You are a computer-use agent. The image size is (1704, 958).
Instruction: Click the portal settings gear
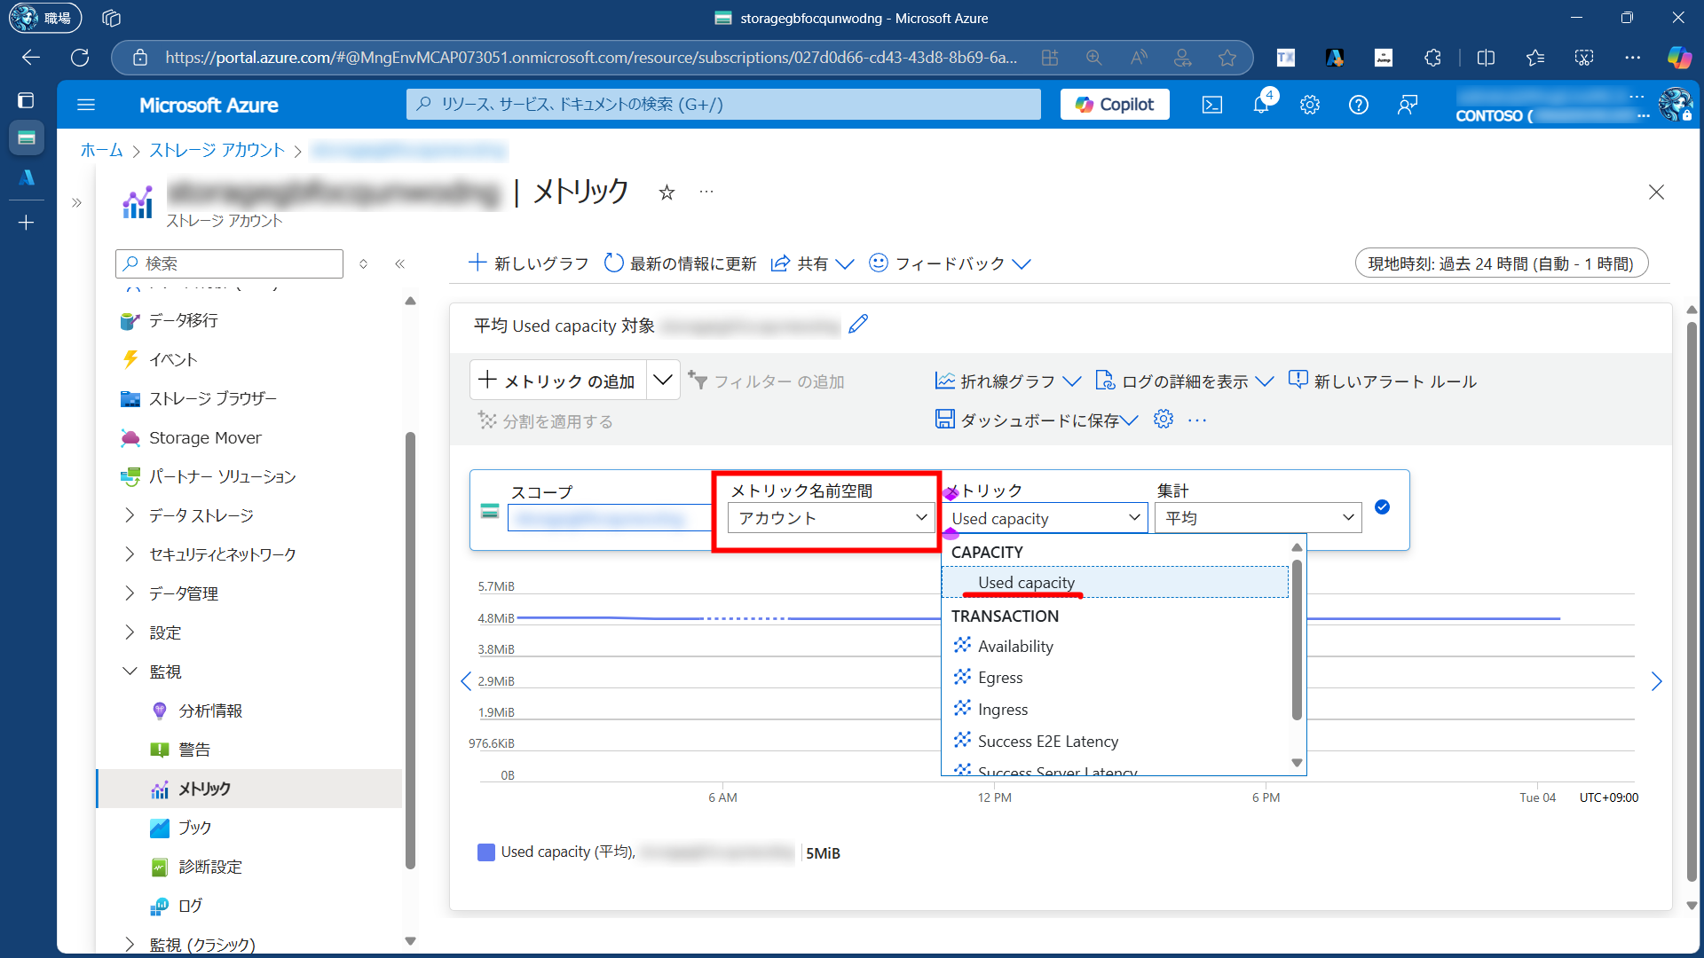click(1310, 105)
